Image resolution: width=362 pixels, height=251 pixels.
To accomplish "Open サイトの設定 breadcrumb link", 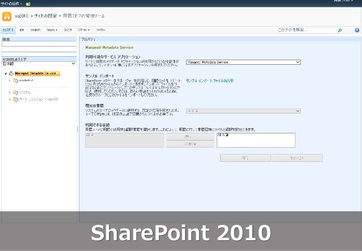I will coord(45,16).
